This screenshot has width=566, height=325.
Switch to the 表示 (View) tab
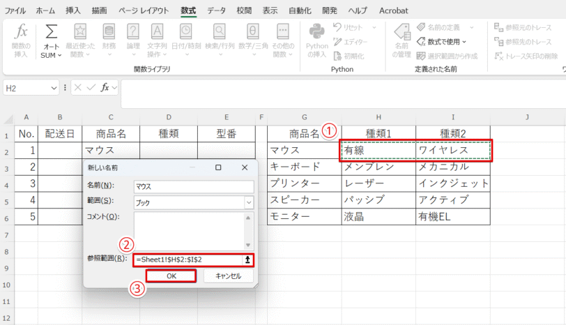point(270,10)
